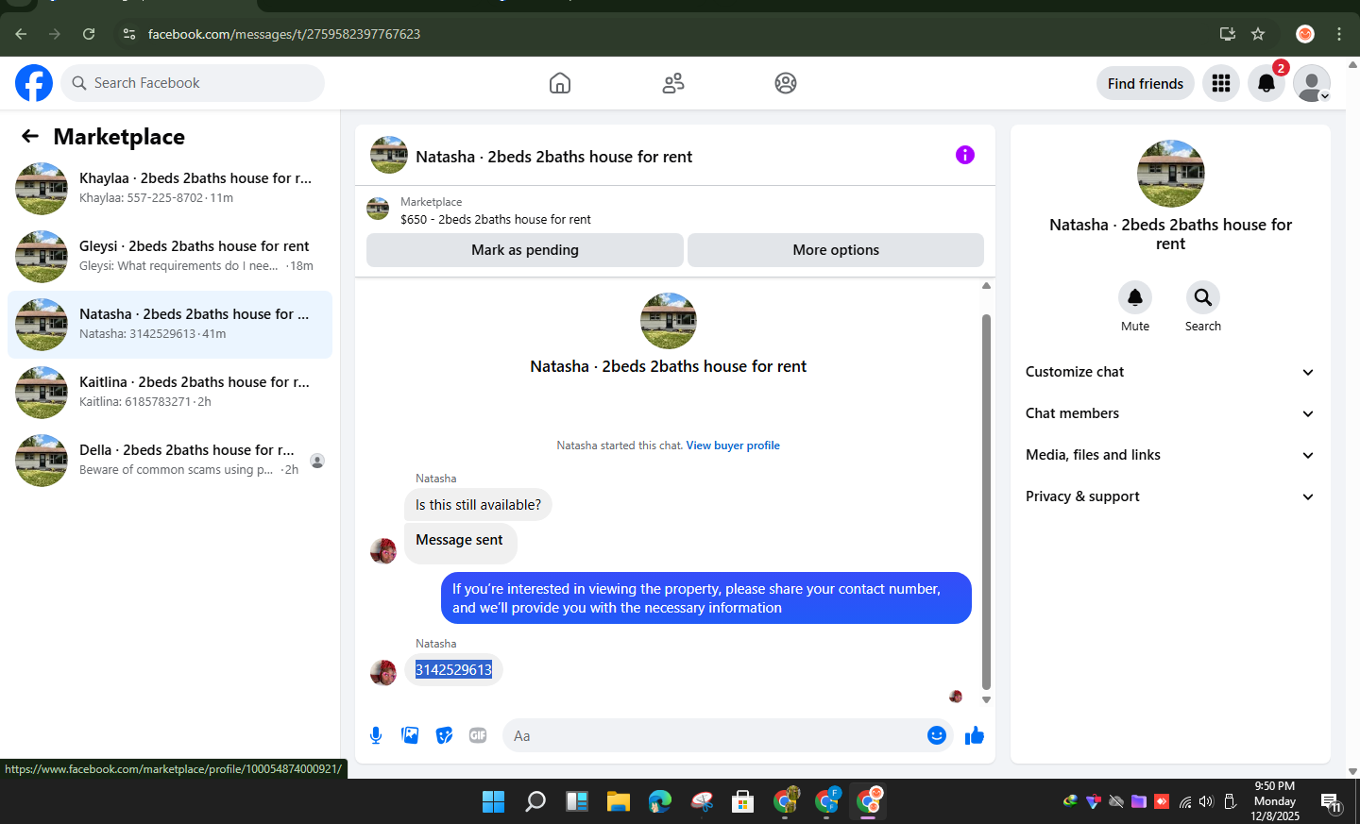Click the selected phone number 3142529613 message
Image resolution: width=1360 pixels, height=824 pixels.
pyautogui.click(x=453, y=669)
